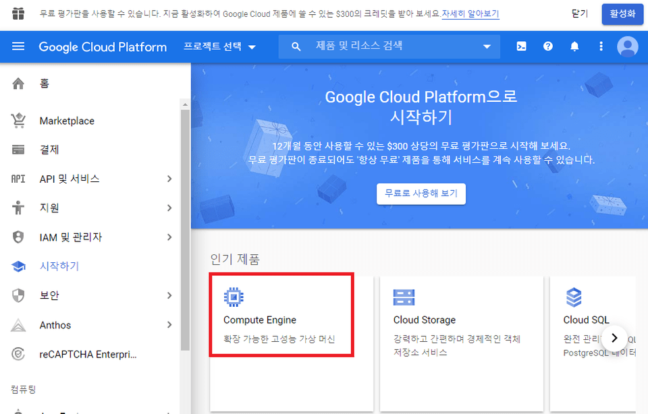Image resolution: width=648 pixels, height=414 pixels.
Task: Click the user account avatar
Action: (x=627, y=47)
